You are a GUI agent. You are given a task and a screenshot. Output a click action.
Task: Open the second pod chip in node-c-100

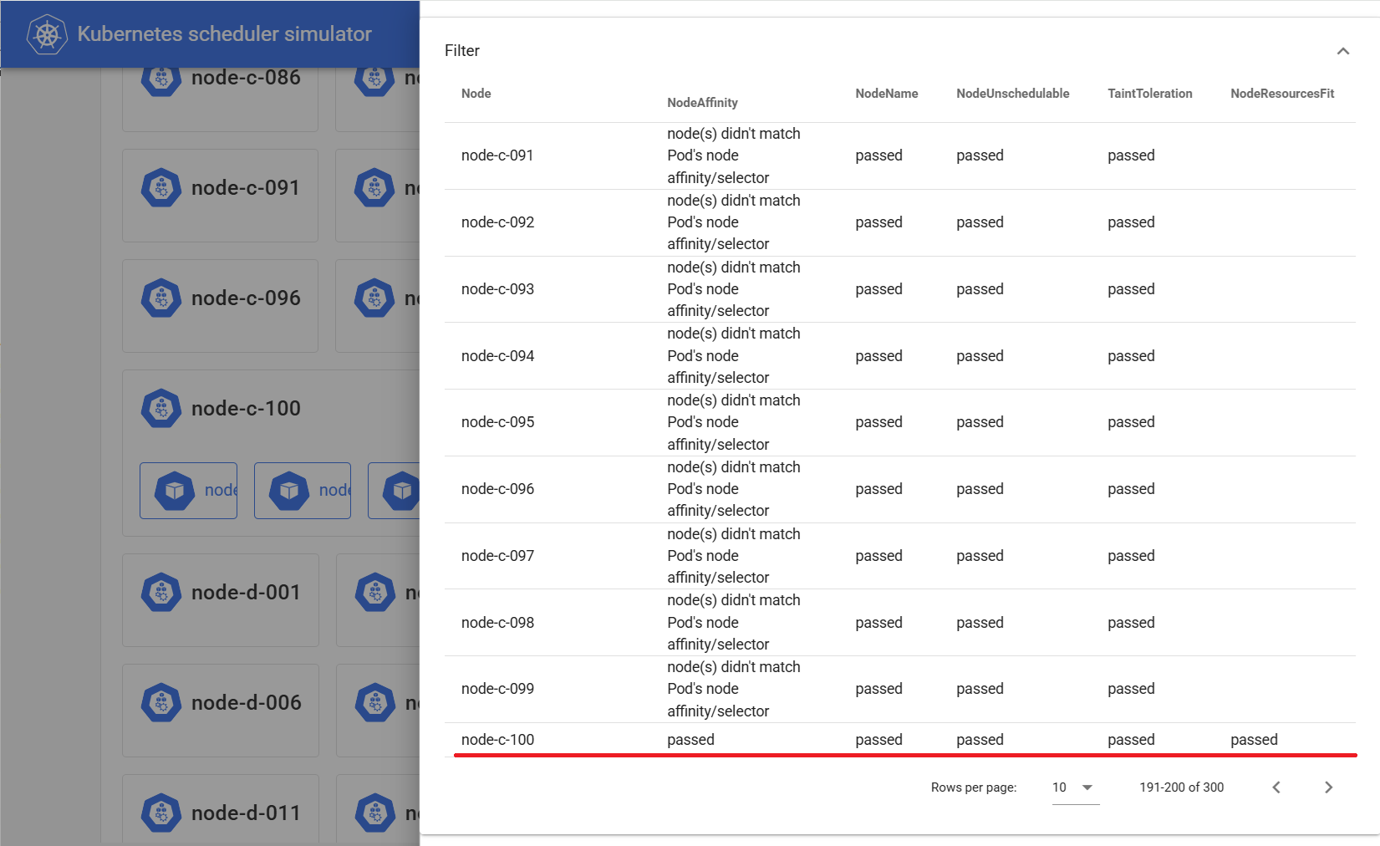pos(303,491)
